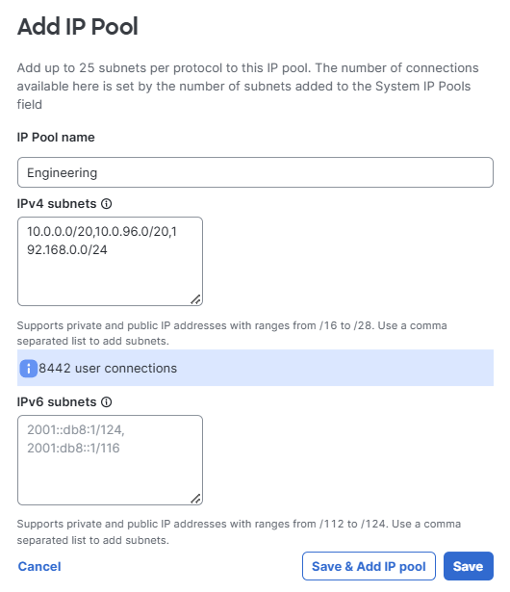Viewport: 510px width, 592px height.
Task: Click Save & Add IP pool button
Action: click(x=369, y=566)
